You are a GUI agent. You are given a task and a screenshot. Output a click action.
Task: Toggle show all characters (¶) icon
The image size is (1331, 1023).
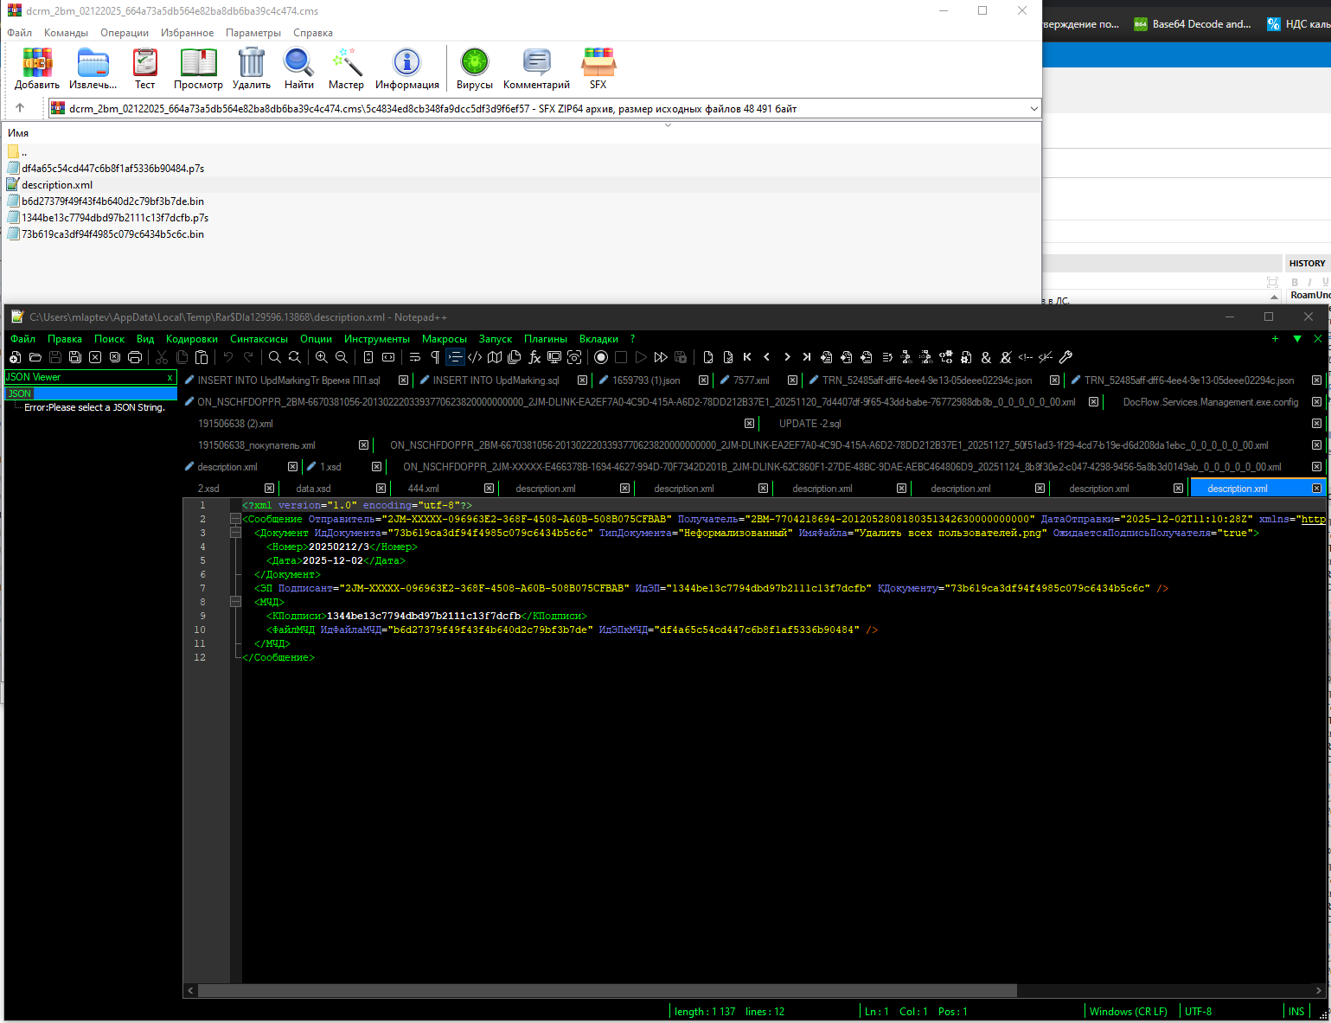[435, 357]
